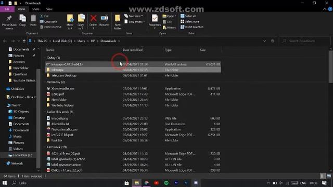The image size is (333, 187).
Task: Open Network in navigation pane
Action: (x=17, y=163)
